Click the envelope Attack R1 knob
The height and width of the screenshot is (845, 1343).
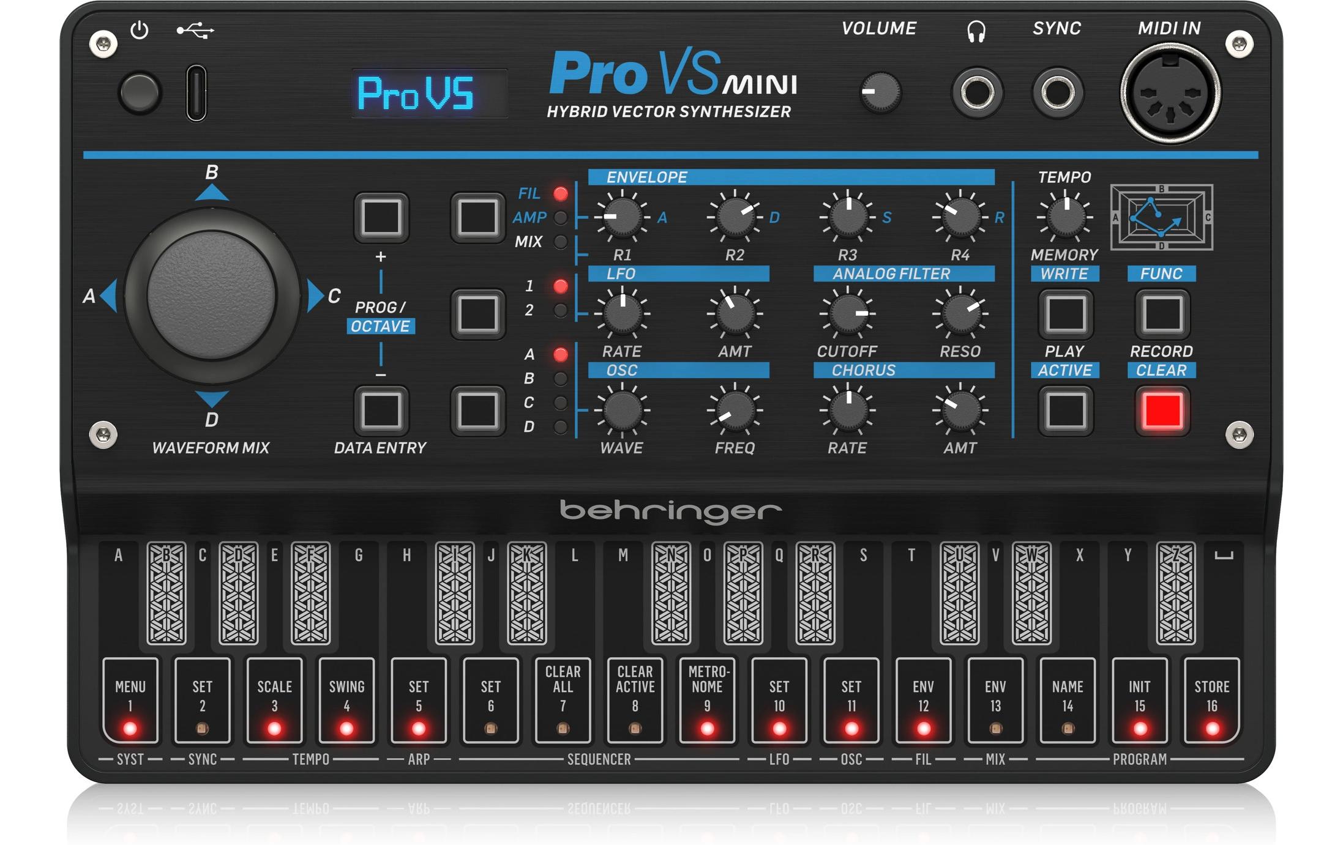click(622, 217)
